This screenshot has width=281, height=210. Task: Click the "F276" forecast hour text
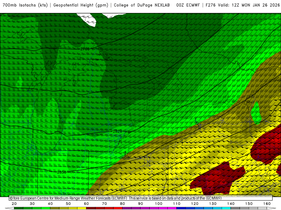tap(210, 5)
